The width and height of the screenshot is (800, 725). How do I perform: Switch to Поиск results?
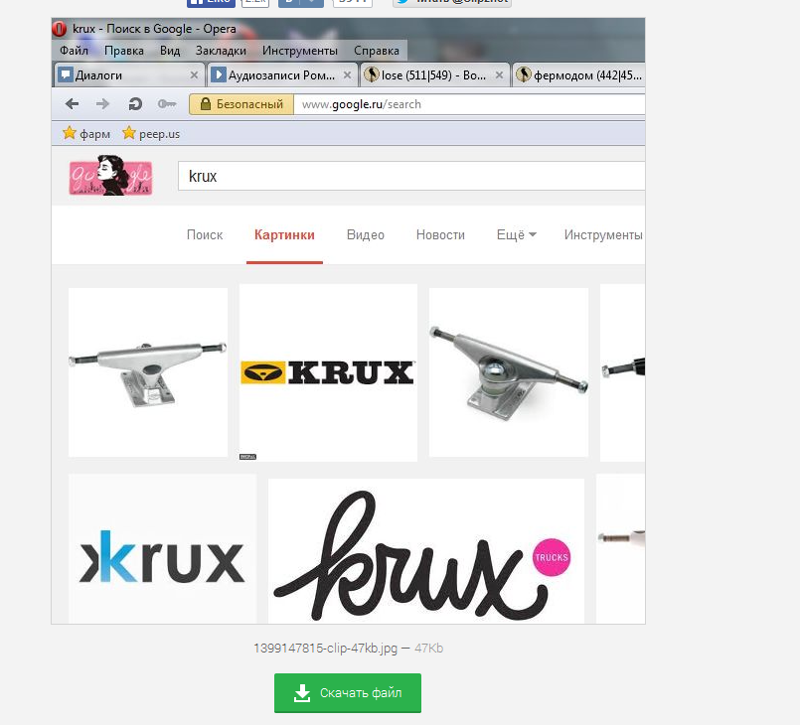pos(205,234)
